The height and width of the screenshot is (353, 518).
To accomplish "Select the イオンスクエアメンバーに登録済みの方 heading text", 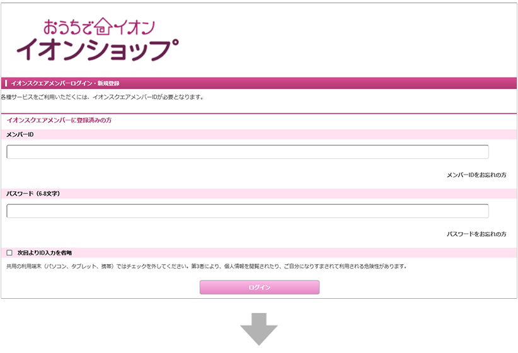I will click(59, 120).
